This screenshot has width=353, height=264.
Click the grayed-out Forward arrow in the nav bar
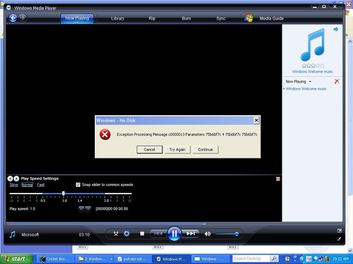click(x=22, y=18)
